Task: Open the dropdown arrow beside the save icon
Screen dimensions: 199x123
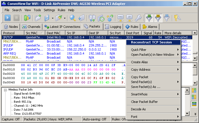Action: [53, 18]
